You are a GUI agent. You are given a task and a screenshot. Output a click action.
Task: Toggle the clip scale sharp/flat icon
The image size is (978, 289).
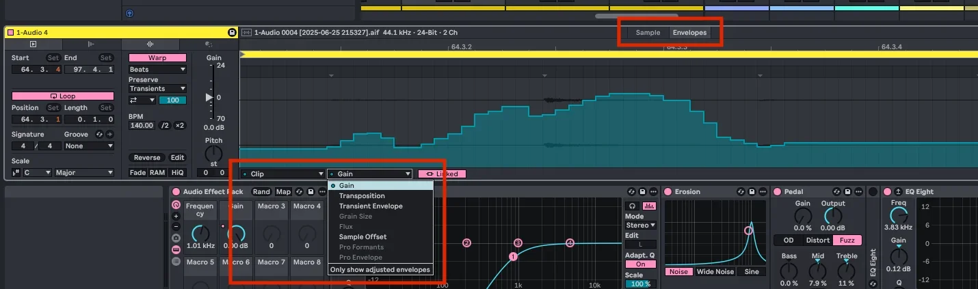click(16, 173)
